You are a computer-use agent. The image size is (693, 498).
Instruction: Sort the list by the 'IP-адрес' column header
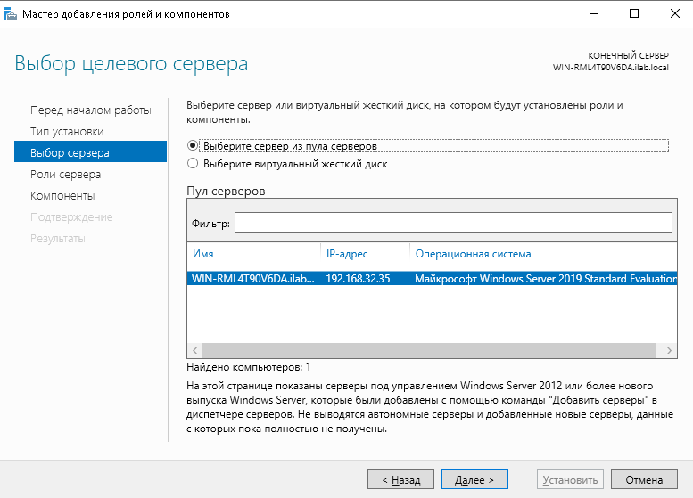(x=364, y=254)
